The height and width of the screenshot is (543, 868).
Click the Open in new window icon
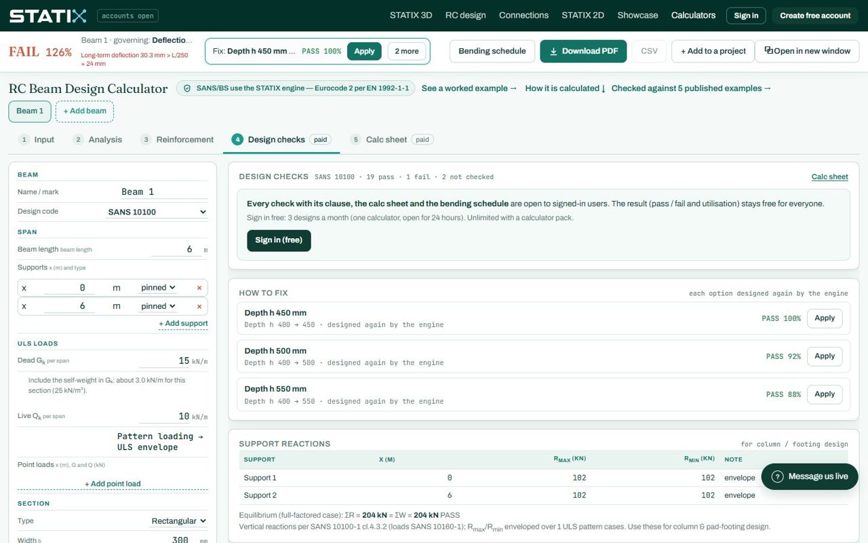coord(768,50)
